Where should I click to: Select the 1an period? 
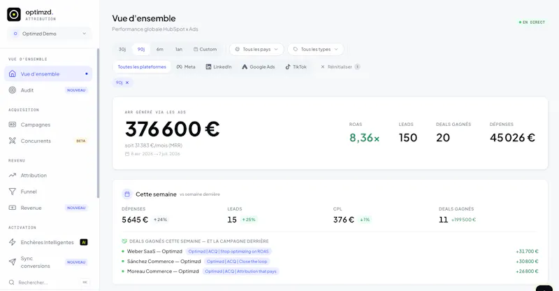(179, 49)
